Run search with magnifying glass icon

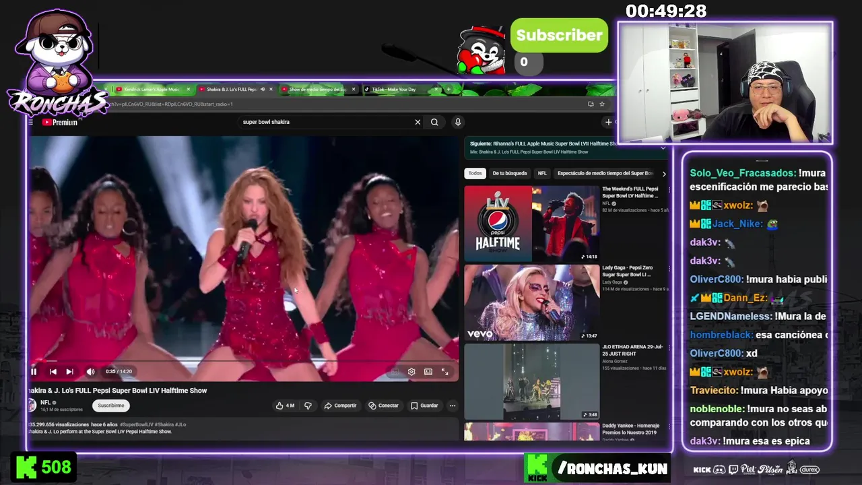click(434, 122)
